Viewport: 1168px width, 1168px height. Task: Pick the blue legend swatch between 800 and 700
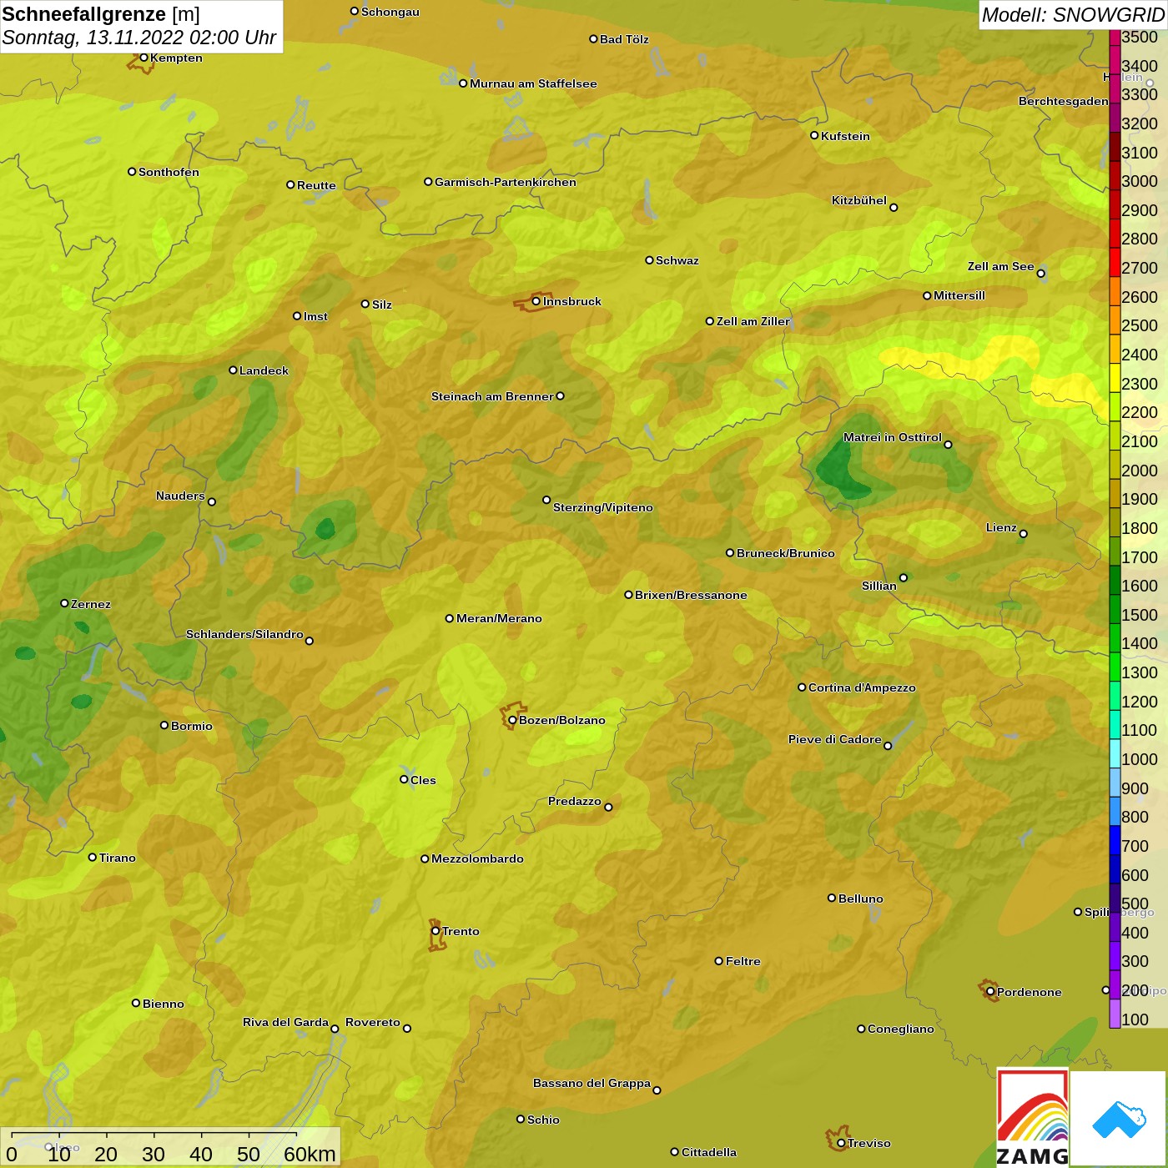[1115, 840]
